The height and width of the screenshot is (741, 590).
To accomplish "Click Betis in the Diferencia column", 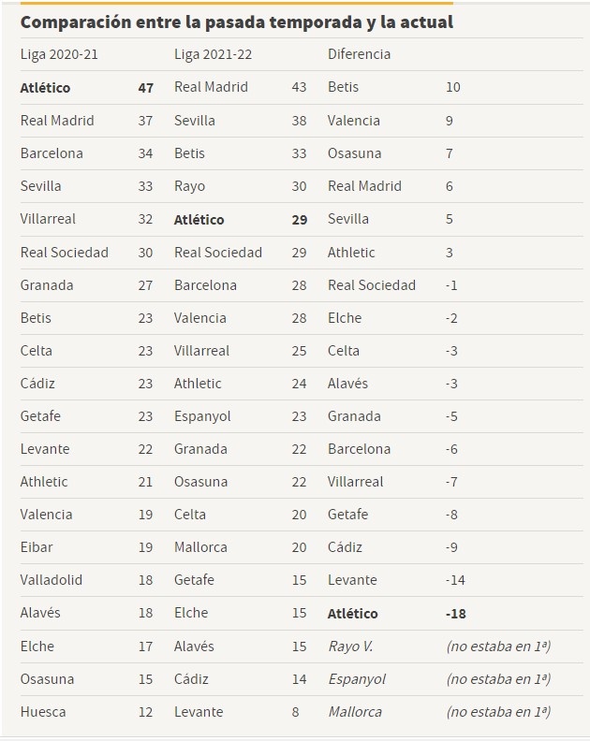I will coord(343,87).
